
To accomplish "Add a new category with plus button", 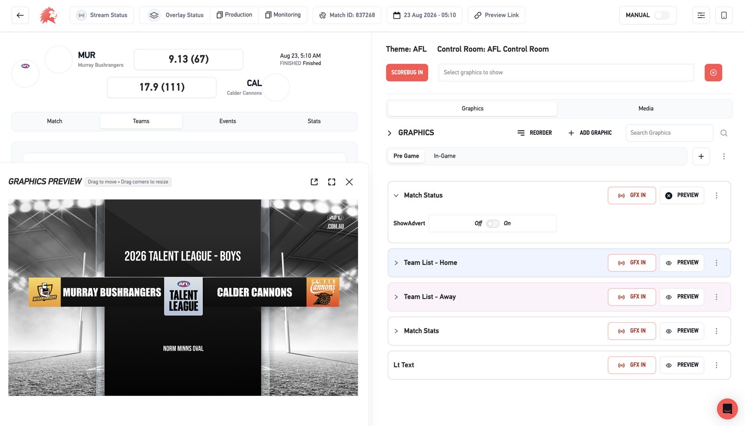I will coord(701,156).
